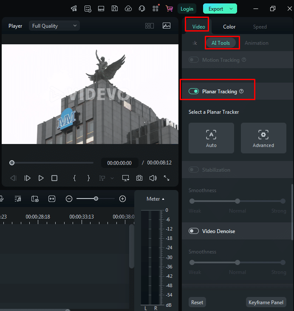Click the audio mixer music list icon

(x=18, y=199)
